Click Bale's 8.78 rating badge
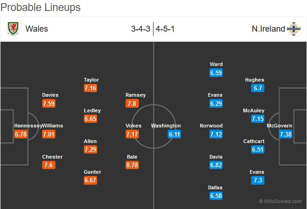The height and width of the screenshot is (209, 307). tap(133, 165)
